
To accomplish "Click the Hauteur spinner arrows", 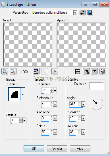I will click(80, 132).
